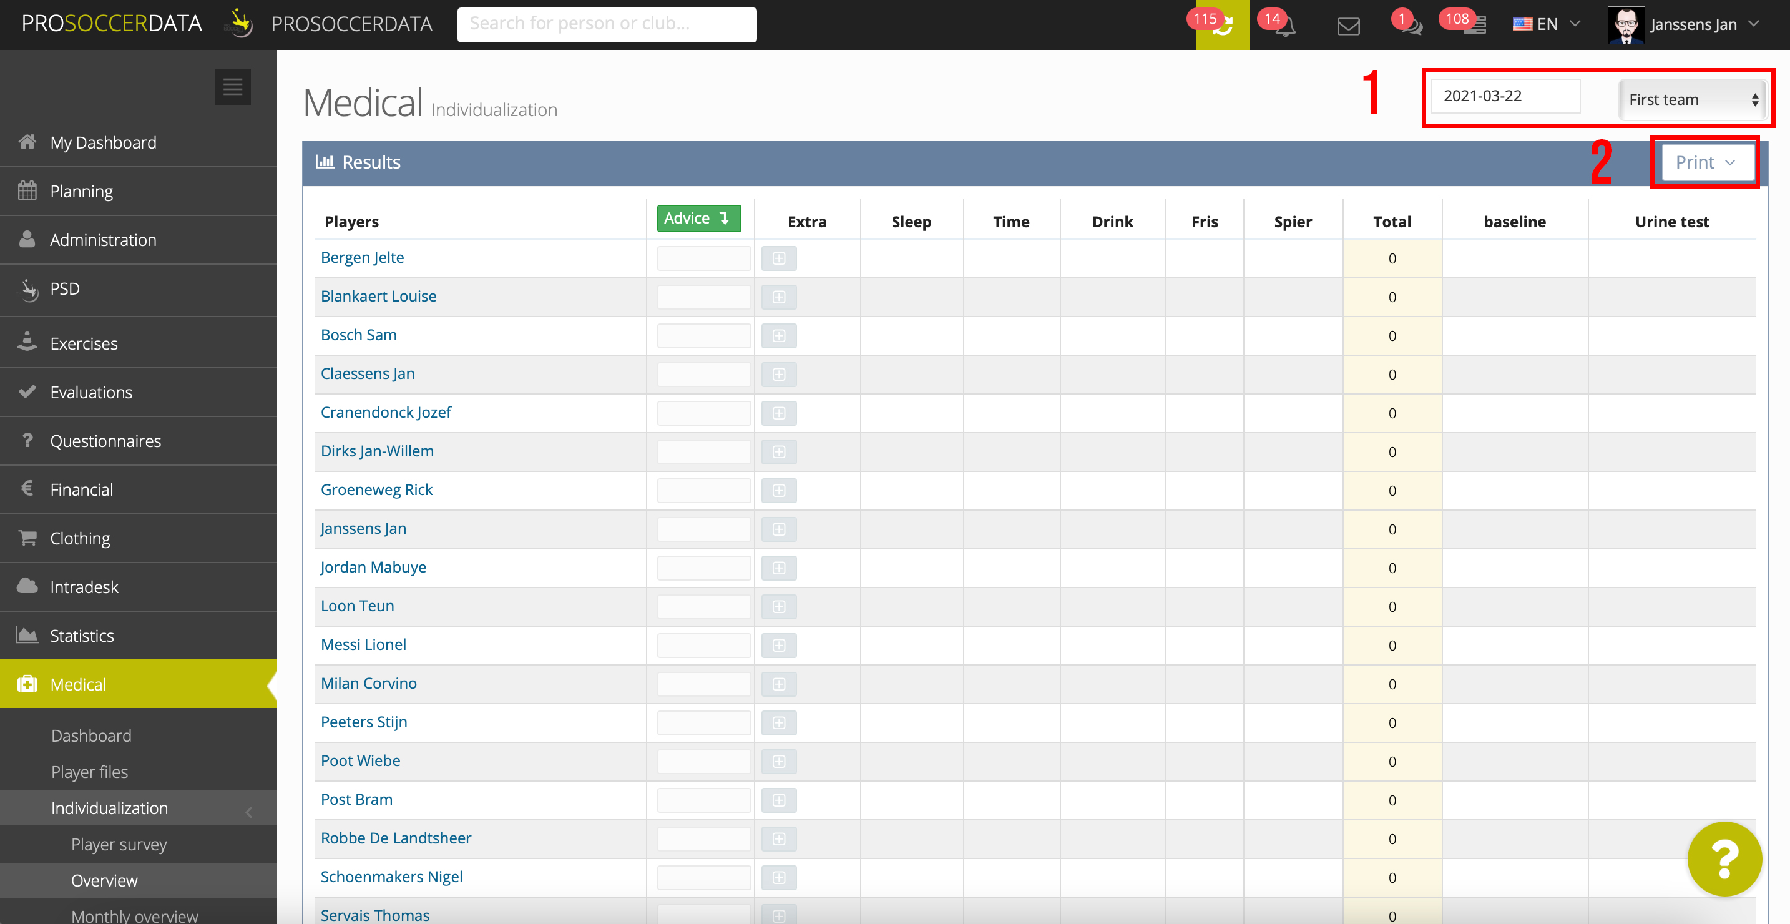Open player link Jordan Mabuye
Viewport: 1790px width, 924px height.
[373, 568]
